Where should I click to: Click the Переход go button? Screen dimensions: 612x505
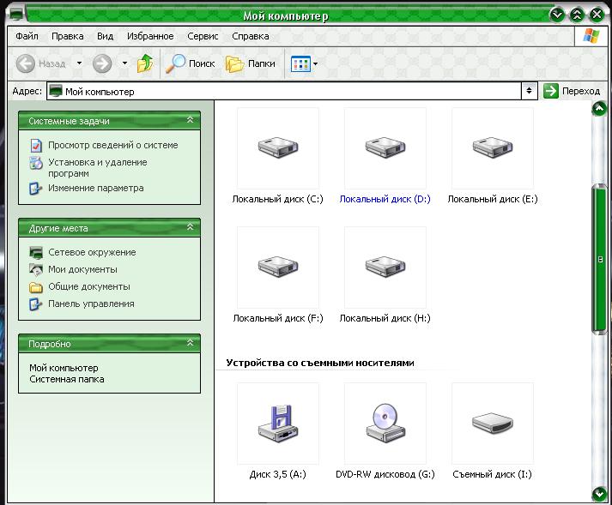pos(572,91)
